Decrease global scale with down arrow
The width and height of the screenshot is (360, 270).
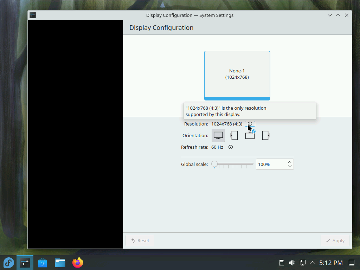[x=290, y=166]
